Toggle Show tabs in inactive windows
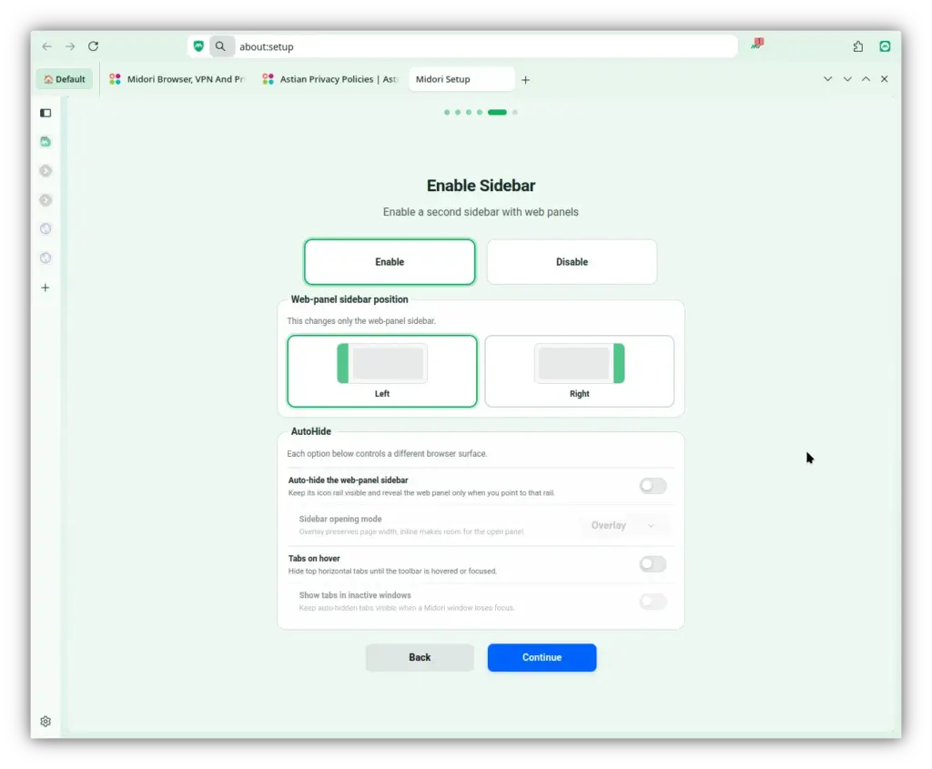 (x=653, y=602)
